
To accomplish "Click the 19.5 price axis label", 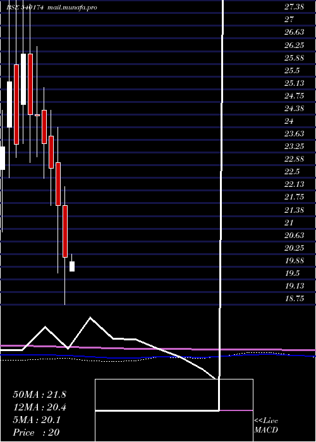I will (292, 273).
